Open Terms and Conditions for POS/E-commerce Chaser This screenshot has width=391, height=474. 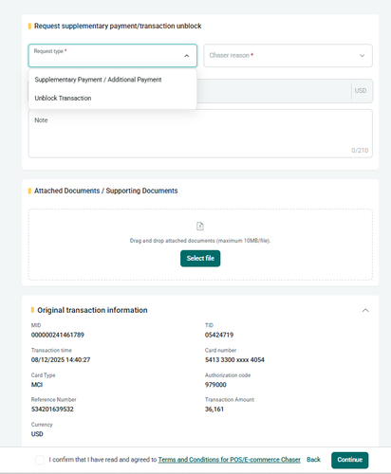pyautogui.click(x=230, y=460)
